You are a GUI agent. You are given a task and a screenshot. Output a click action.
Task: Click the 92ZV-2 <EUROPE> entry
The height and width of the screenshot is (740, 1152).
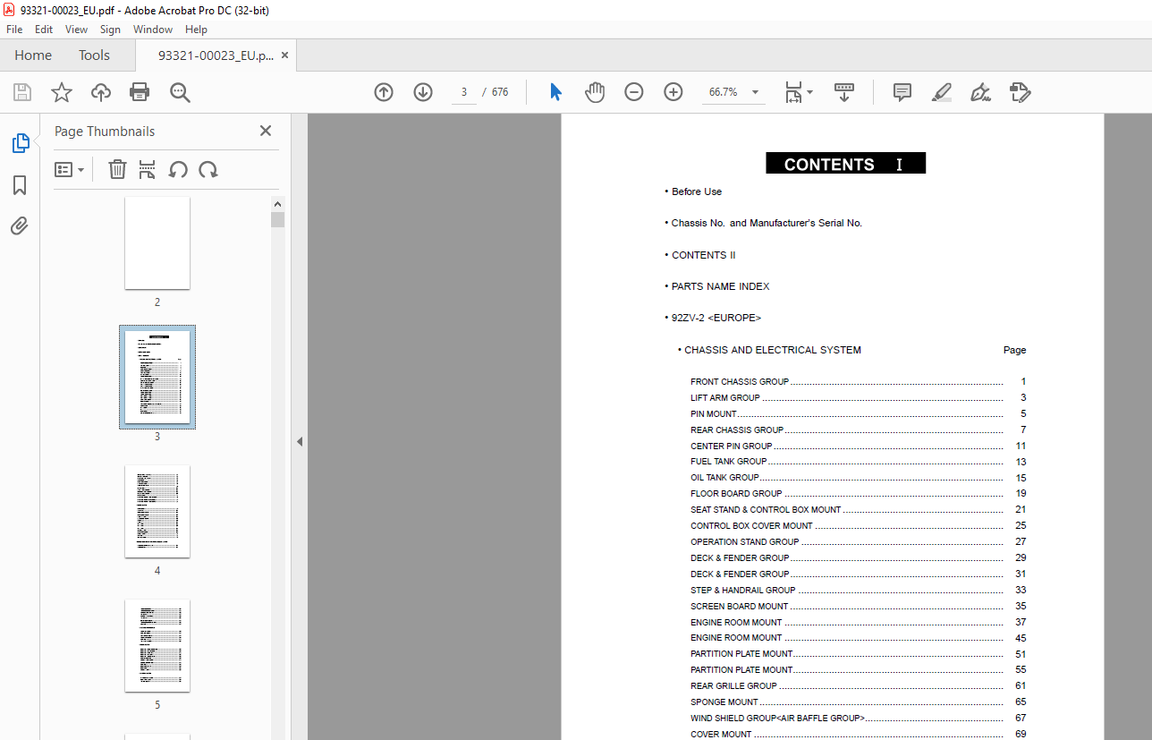pos(716,318)
